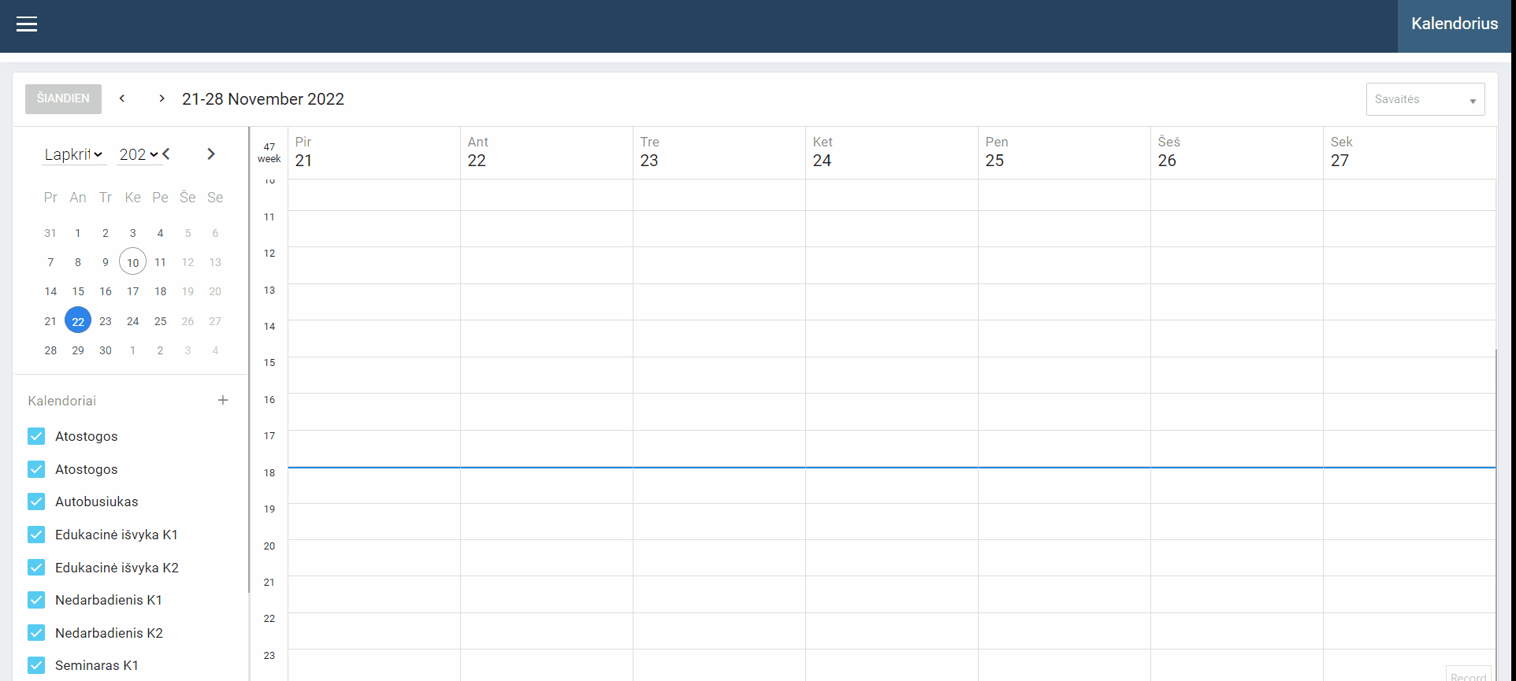Open the year selector dropdown

click(x=139, y=154)
